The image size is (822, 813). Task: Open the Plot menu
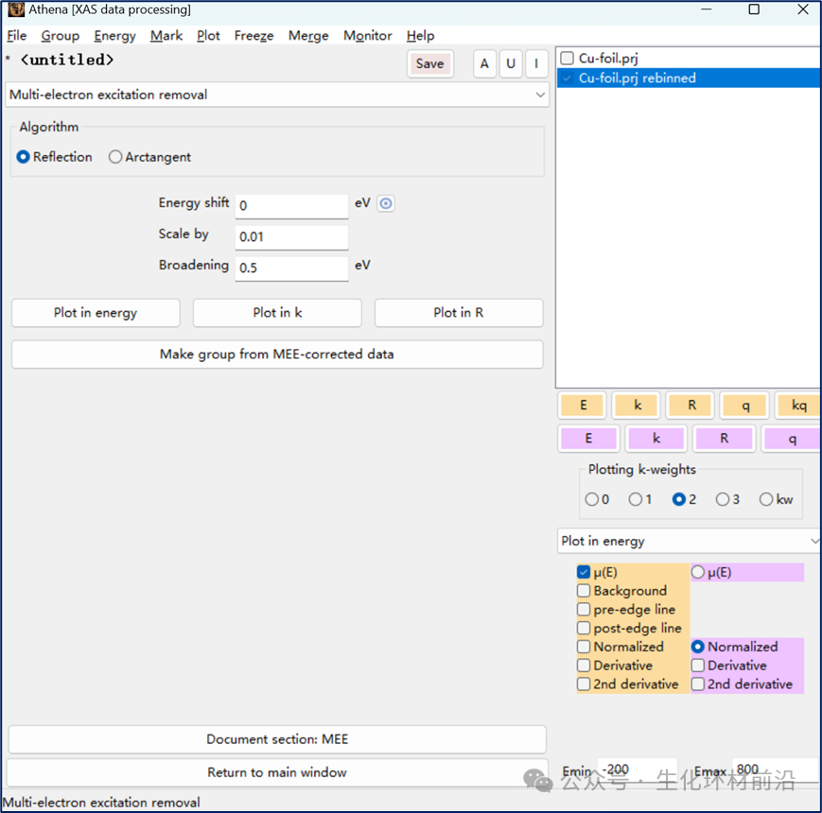208,36
